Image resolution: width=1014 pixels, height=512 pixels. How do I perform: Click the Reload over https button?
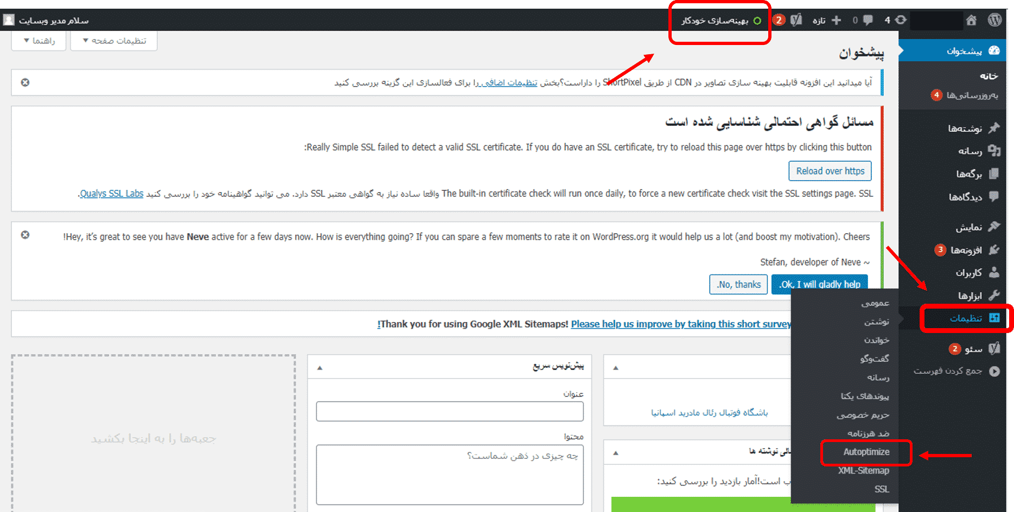coord(830,171)
